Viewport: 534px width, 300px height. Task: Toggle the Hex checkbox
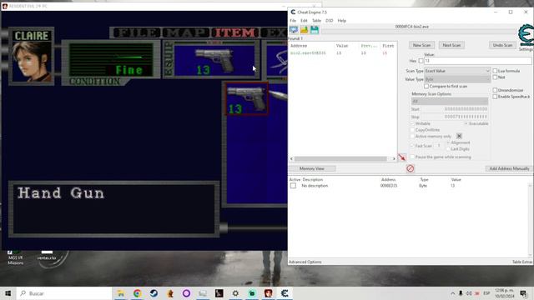[x=421, y=61]
